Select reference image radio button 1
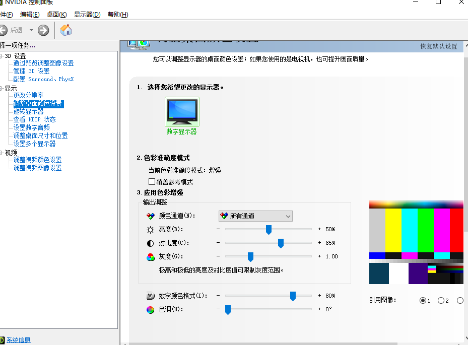 (423, 301)
